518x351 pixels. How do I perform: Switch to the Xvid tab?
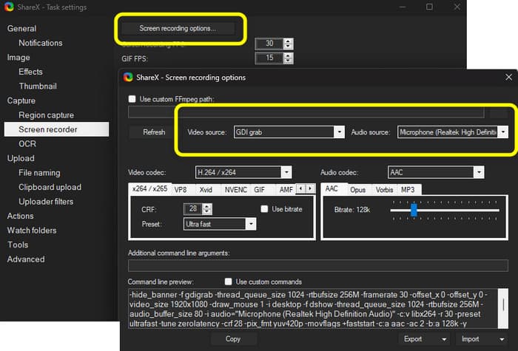pos(206,190)
